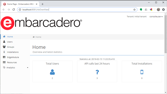
Task: Click the page vertical scrollbar thumb
Action: [x=165, y=34]
